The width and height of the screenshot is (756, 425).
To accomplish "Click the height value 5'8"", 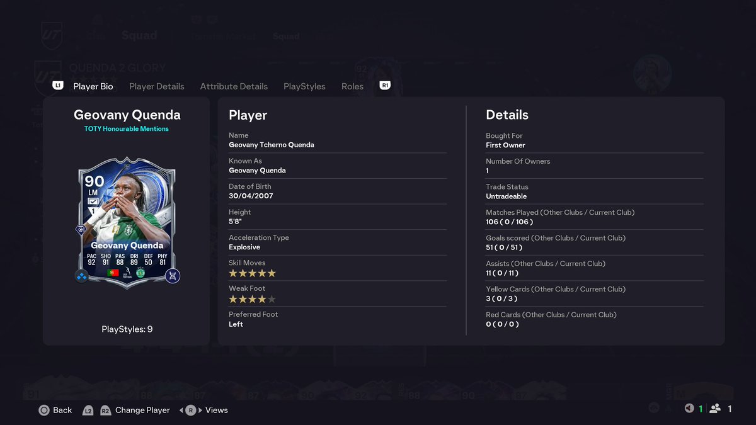I will click(236, 222).
